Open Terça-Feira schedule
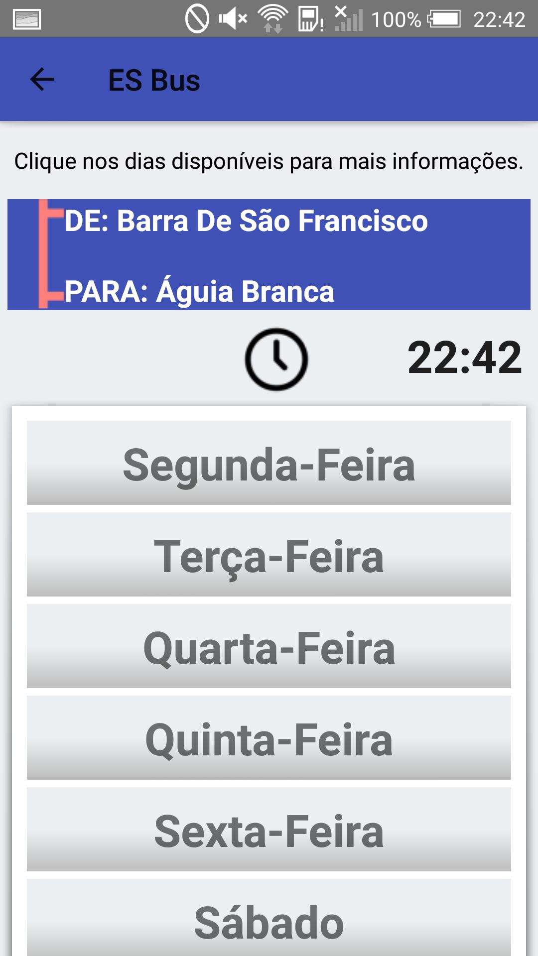This screenshot has height=956, width=538. point(269,555)
